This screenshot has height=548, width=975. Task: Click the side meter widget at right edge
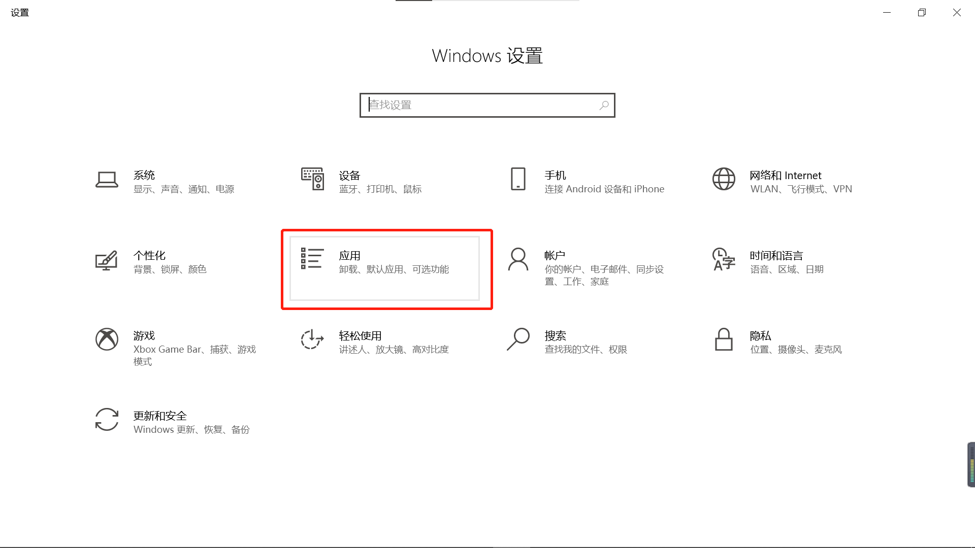971,465
